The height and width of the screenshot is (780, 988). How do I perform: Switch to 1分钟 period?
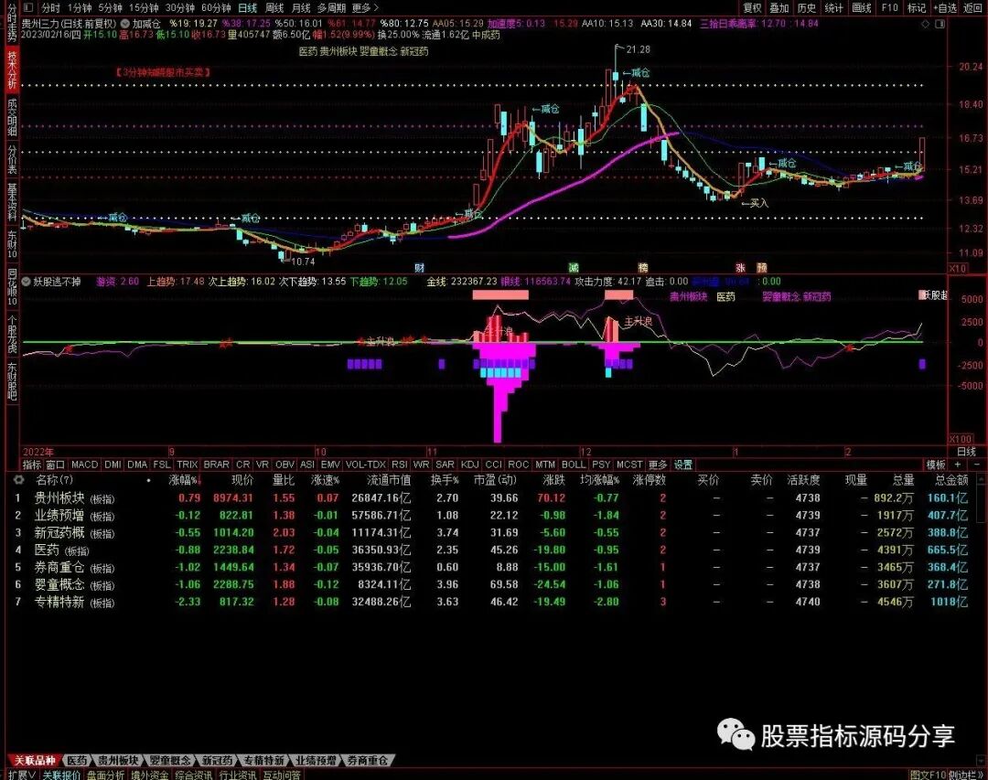click(x=80, y=7)
